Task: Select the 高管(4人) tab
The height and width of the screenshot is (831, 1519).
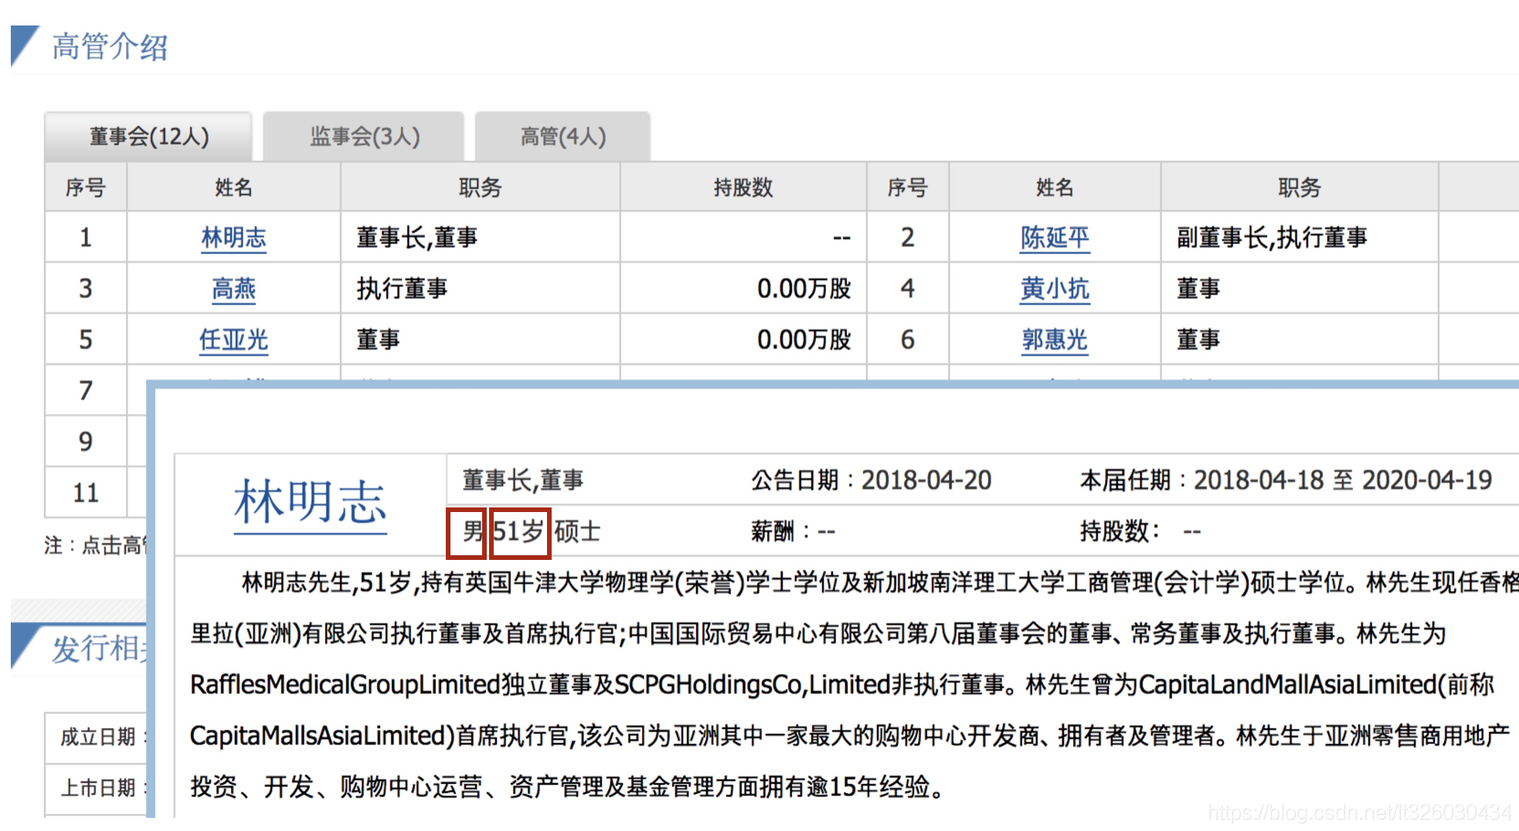Action: point(562,137)
